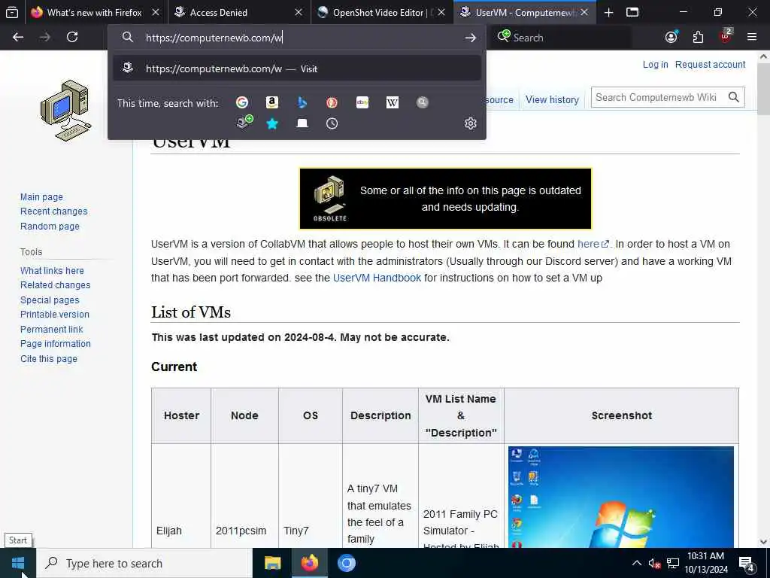Screen dimensions: 770x578
Task: Close the Access Denied tab
Action: point(299,12)
